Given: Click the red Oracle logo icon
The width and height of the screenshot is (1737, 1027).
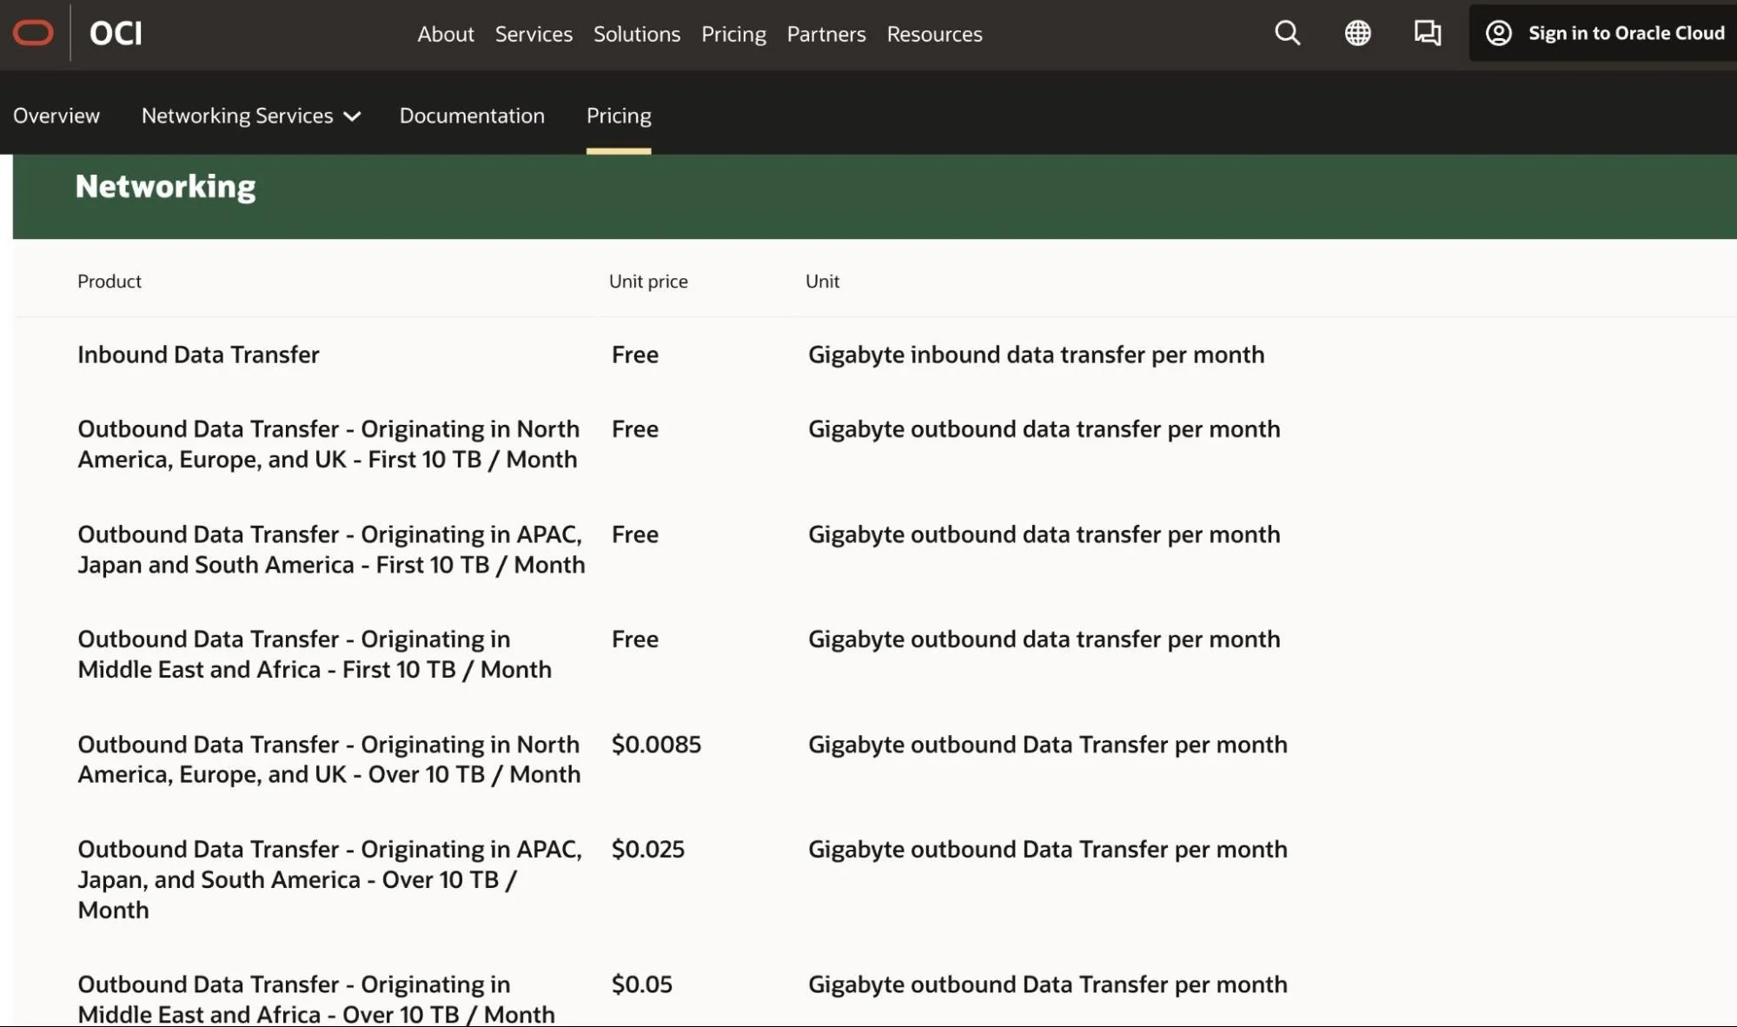Looking at the screenshot, I should coord(33,33).
